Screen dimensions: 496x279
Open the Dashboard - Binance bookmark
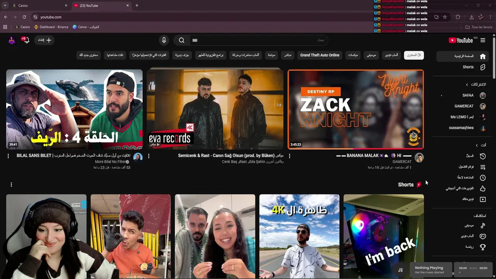51,27
